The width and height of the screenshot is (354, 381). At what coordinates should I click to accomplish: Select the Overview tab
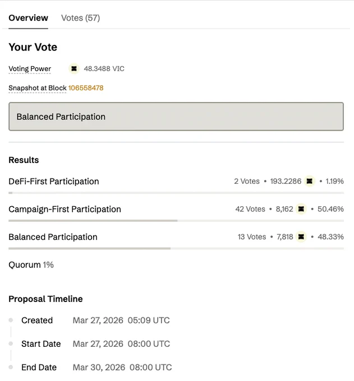[x=28, y=18]
